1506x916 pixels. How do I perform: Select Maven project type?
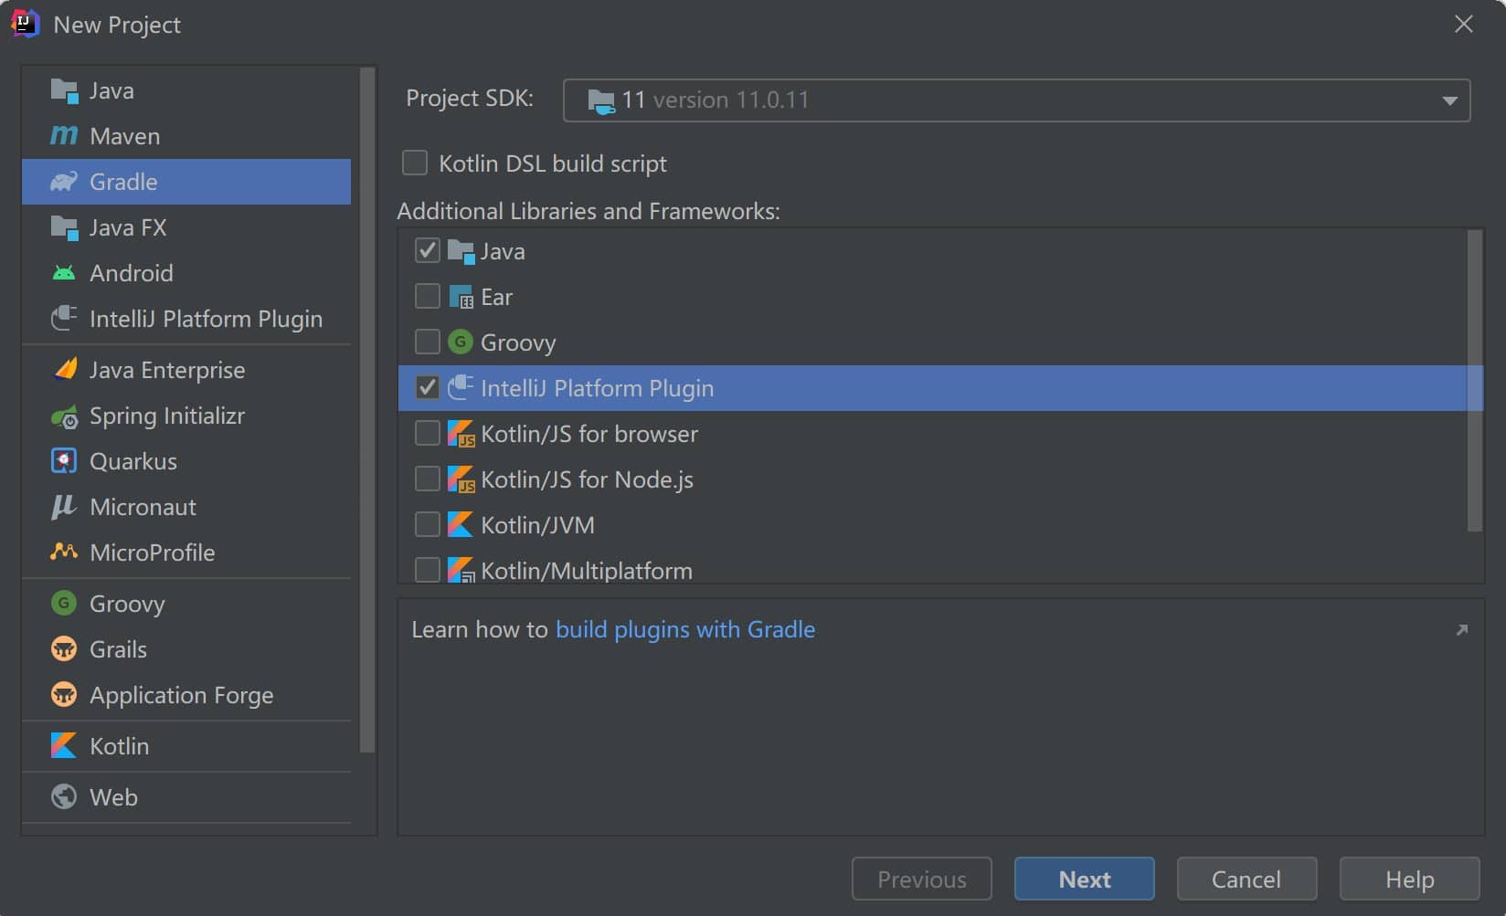(186, 136)
